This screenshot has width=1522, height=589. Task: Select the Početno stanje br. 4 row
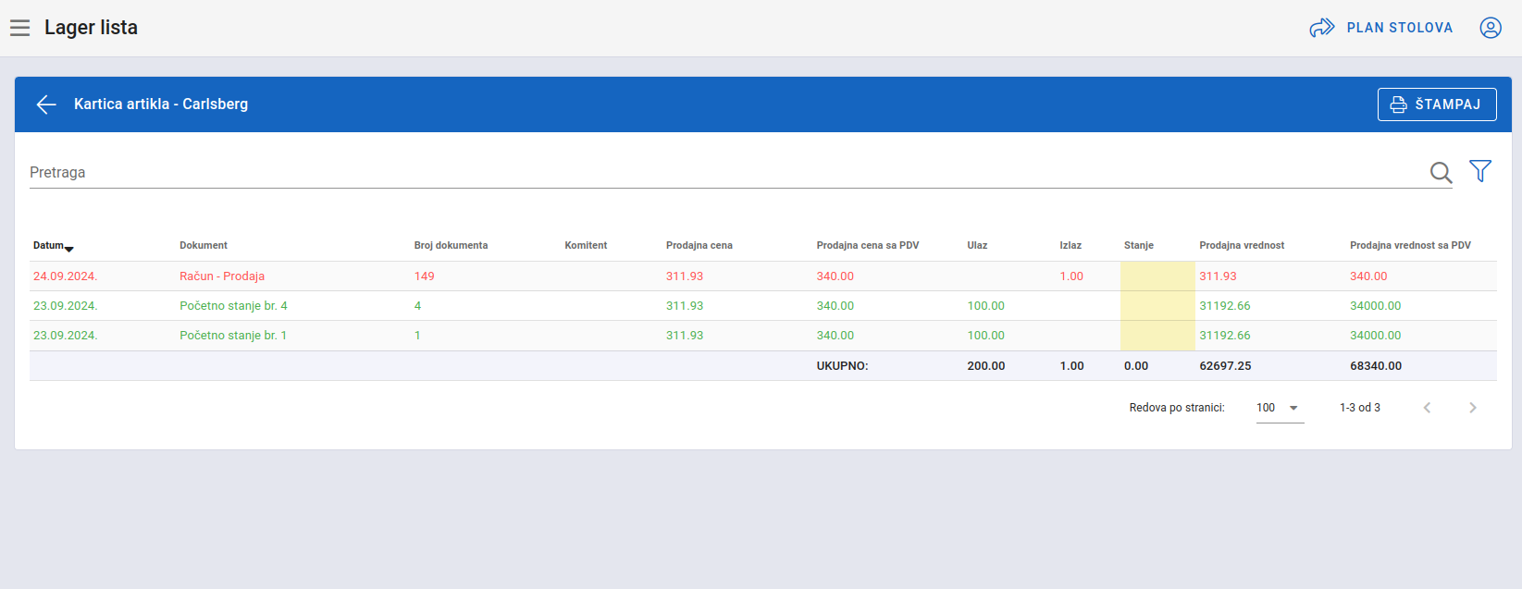coord(762,306)
